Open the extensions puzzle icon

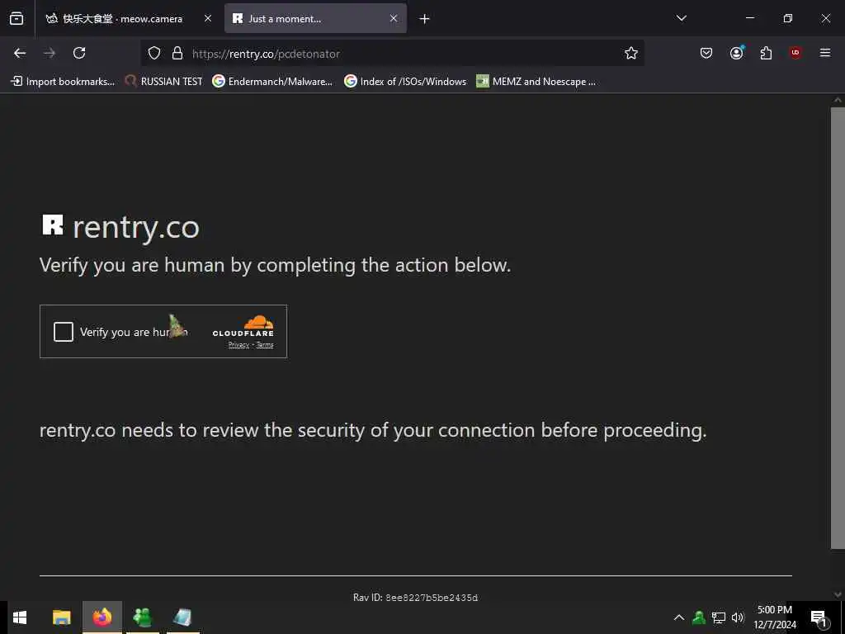pos(766,53)
